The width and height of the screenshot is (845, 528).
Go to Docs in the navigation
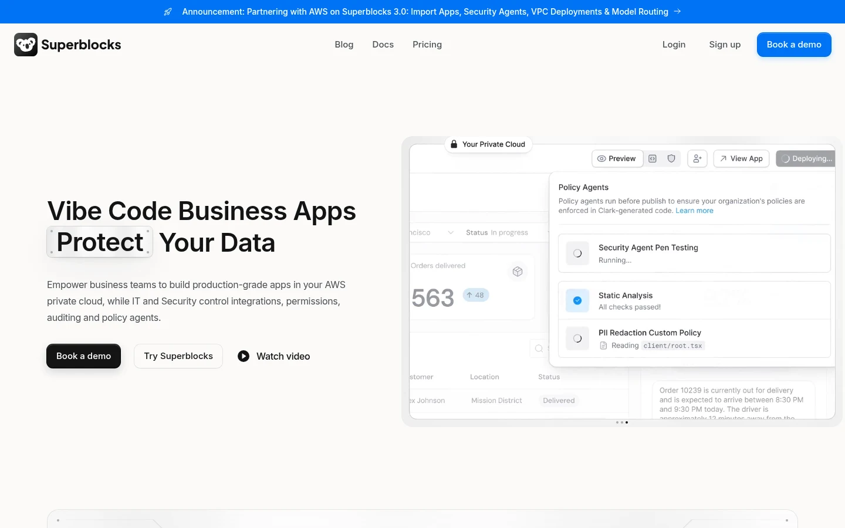coord(383,45)
